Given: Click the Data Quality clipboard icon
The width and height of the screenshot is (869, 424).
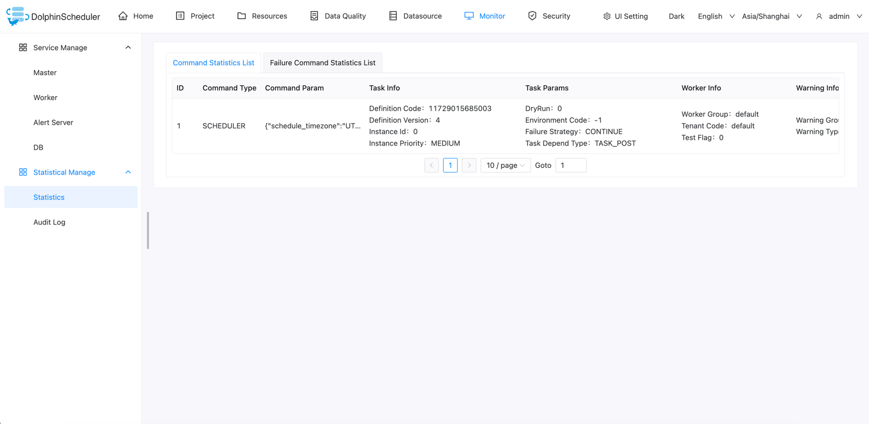Looking at the screenshot, I should [x=314, y=16].
